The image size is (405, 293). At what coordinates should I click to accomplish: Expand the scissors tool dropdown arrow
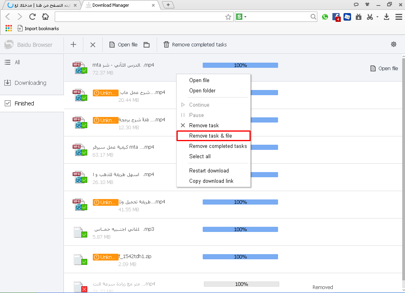point(377,17)
